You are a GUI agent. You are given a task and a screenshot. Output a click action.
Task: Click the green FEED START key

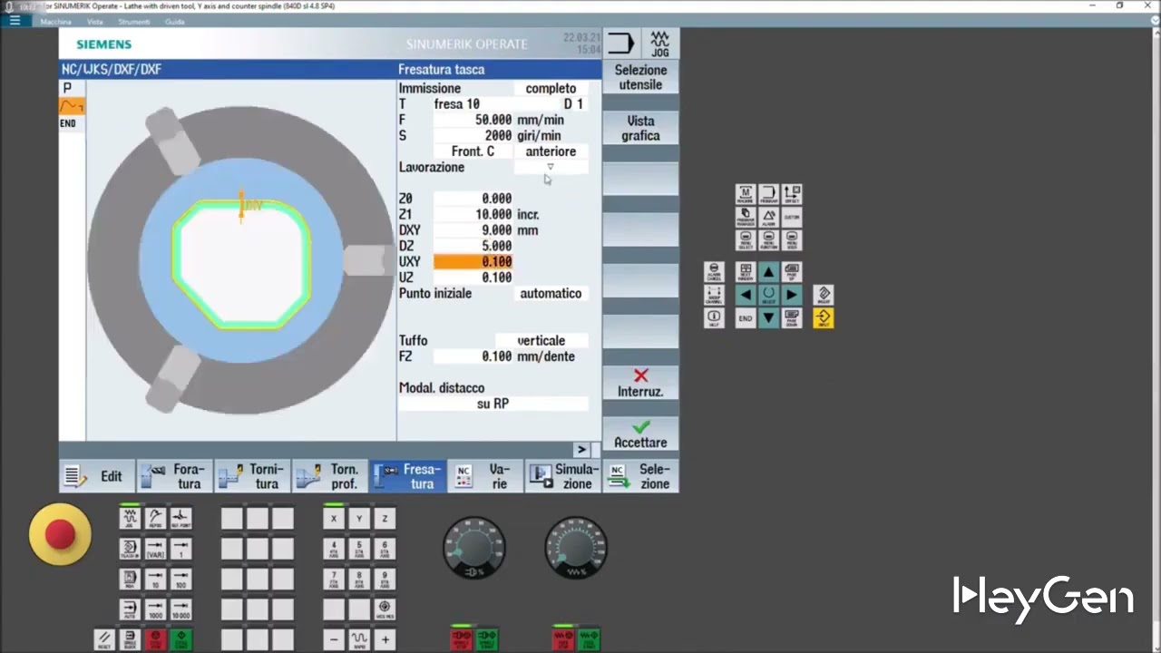tap(588, 639)
